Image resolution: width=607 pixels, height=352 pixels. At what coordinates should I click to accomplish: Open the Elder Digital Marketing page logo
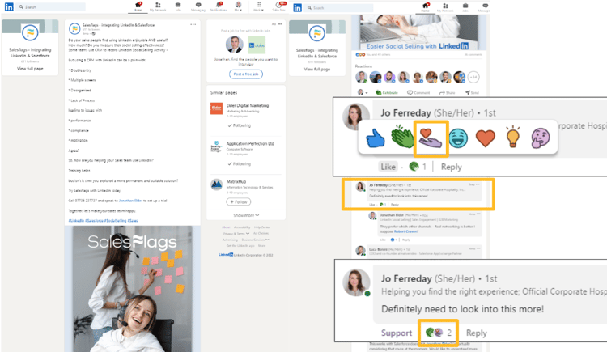(216, 108)
